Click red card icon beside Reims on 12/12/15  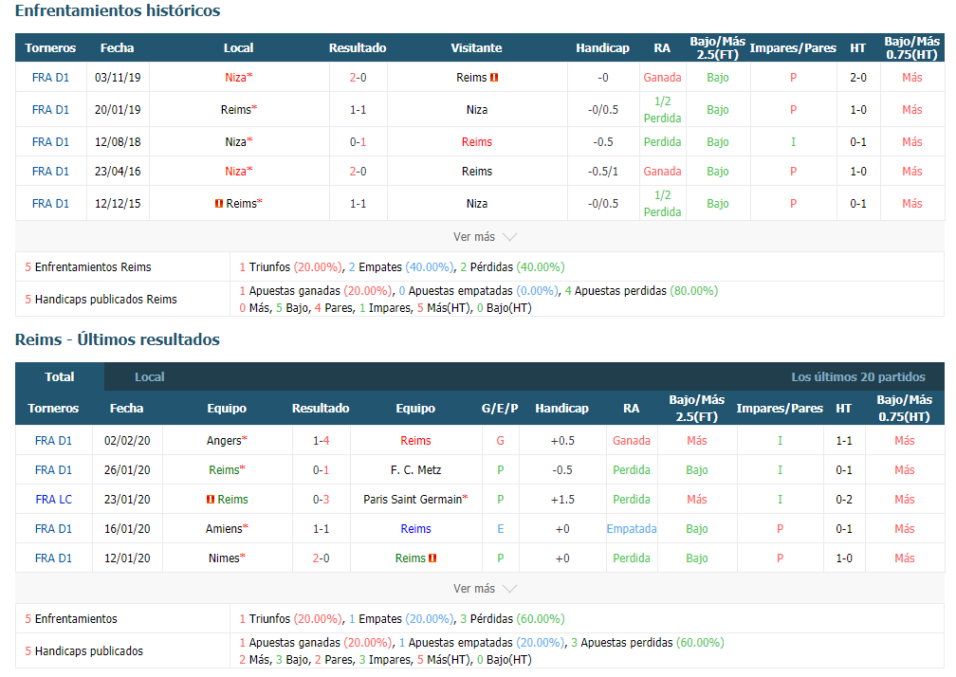click(x=219, y=204)
